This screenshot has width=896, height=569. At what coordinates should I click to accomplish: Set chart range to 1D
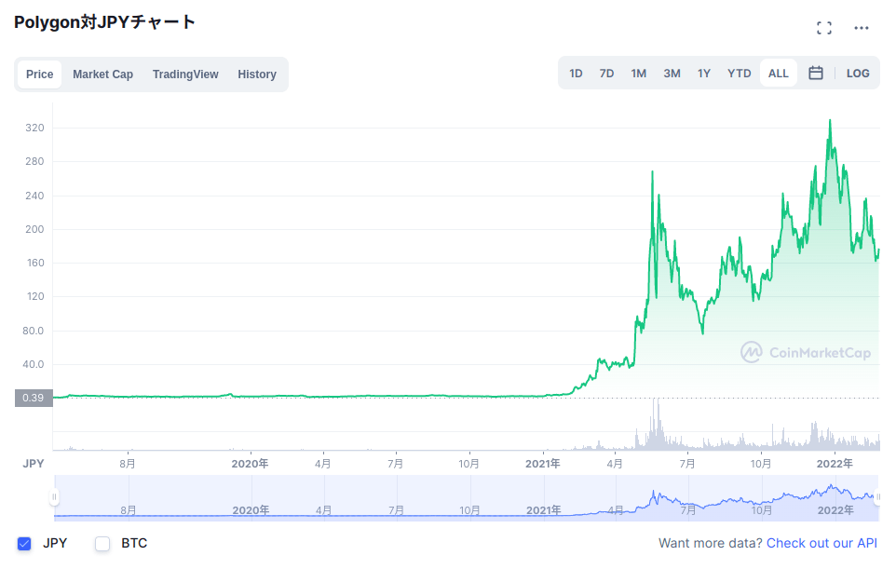[576, 74]
